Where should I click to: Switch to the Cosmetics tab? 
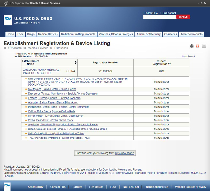(x=170, y=34)
